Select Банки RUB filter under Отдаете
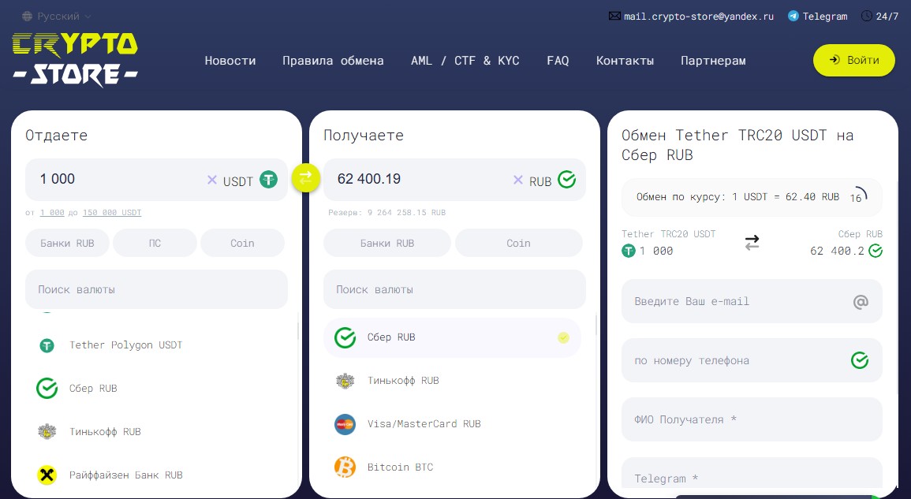The image size is (911, 499). tap(67, 243)
